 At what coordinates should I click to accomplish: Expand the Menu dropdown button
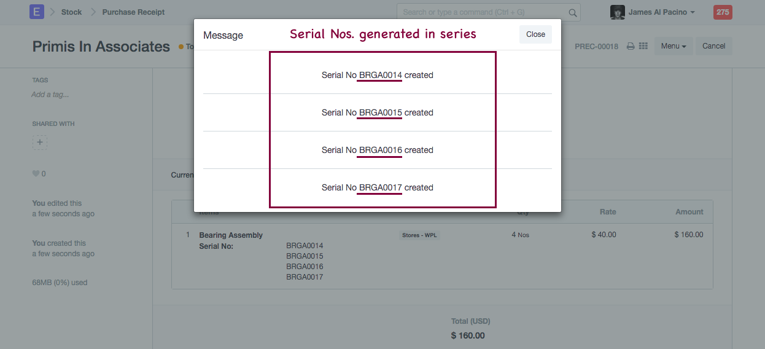pos(674,46)
